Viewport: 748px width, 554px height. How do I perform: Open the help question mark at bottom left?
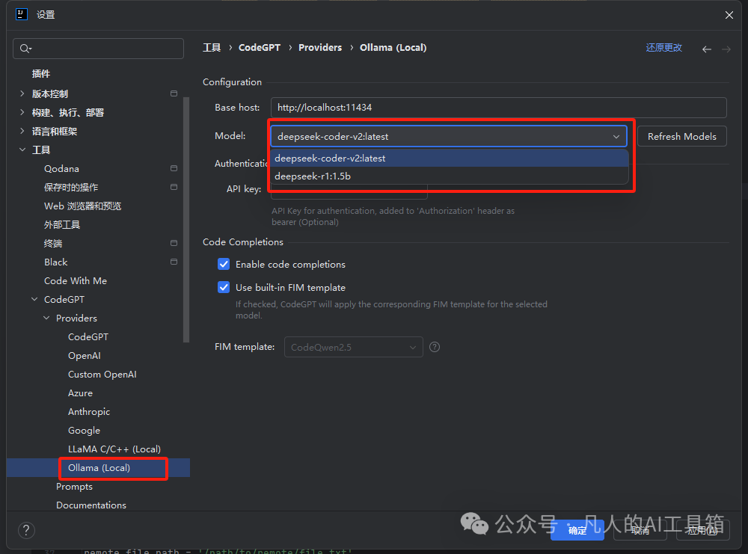click(26, 530)
